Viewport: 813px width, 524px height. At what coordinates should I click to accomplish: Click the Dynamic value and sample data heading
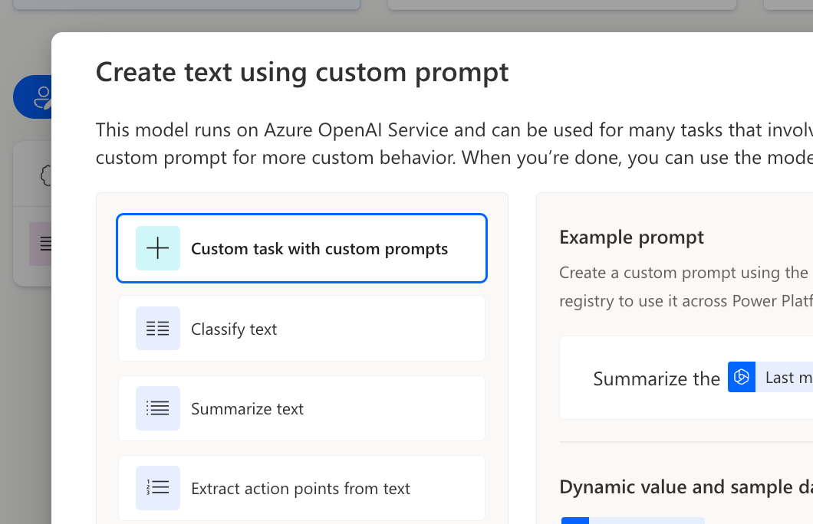pos(686,487)
